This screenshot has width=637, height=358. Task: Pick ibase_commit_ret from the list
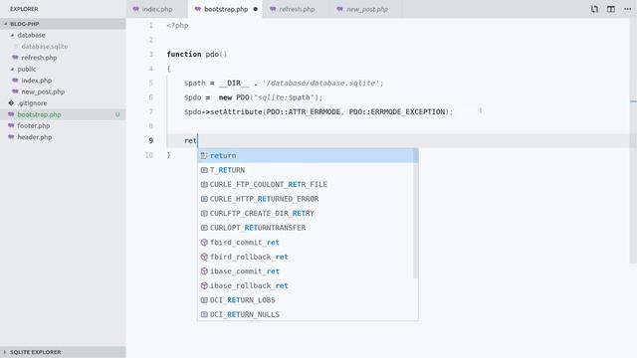pyautogui.click(x=308, y=271)
